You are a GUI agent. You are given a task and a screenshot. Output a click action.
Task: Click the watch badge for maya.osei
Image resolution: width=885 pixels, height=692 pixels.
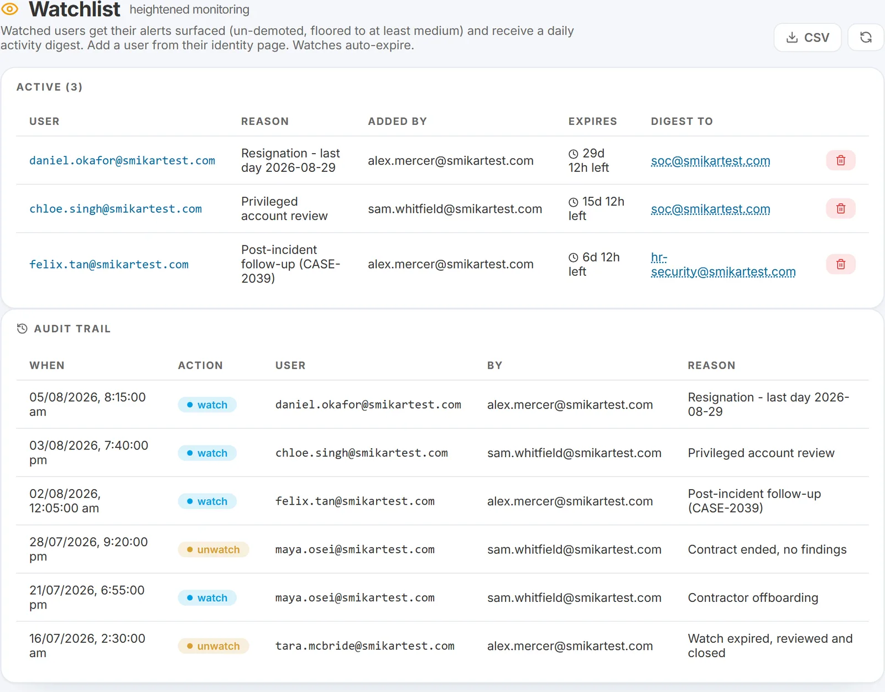(207, 597)
